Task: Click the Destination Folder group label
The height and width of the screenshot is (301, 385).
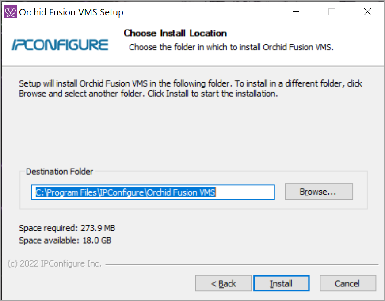Action: (60, 172)
